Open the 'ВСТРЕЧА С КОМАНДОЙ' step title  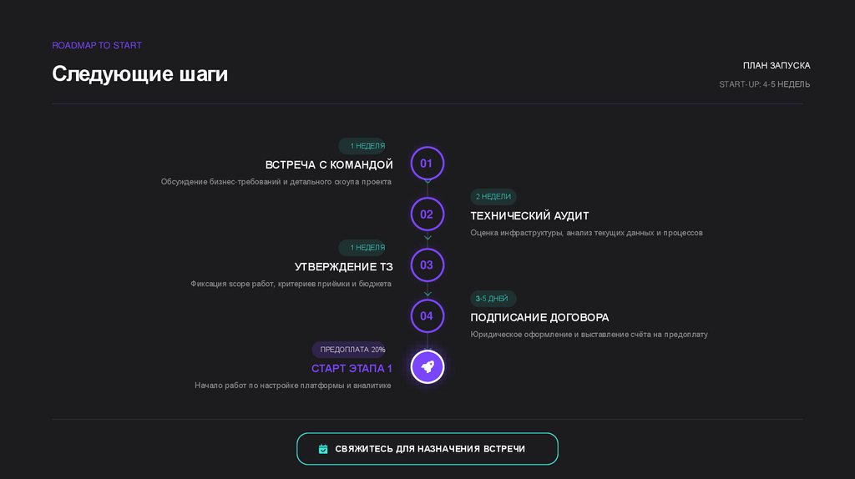tap(329, 164)
